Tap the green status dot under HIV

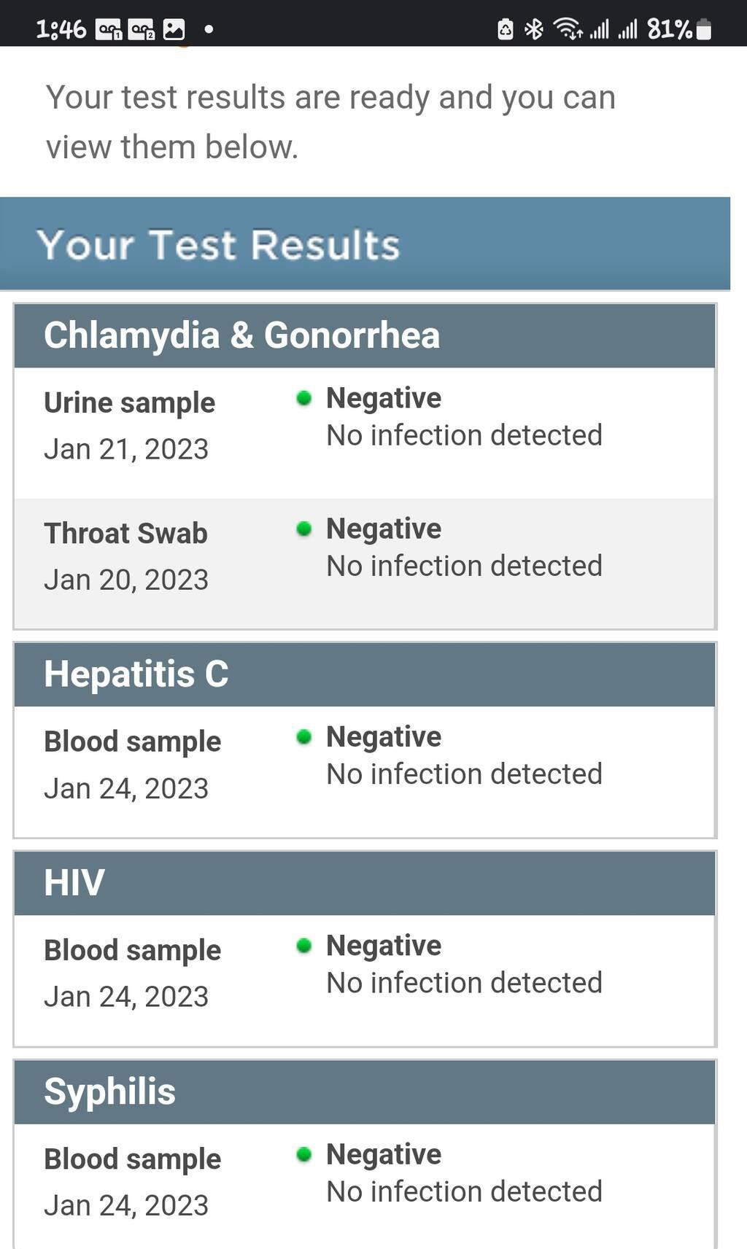[304, 946]
